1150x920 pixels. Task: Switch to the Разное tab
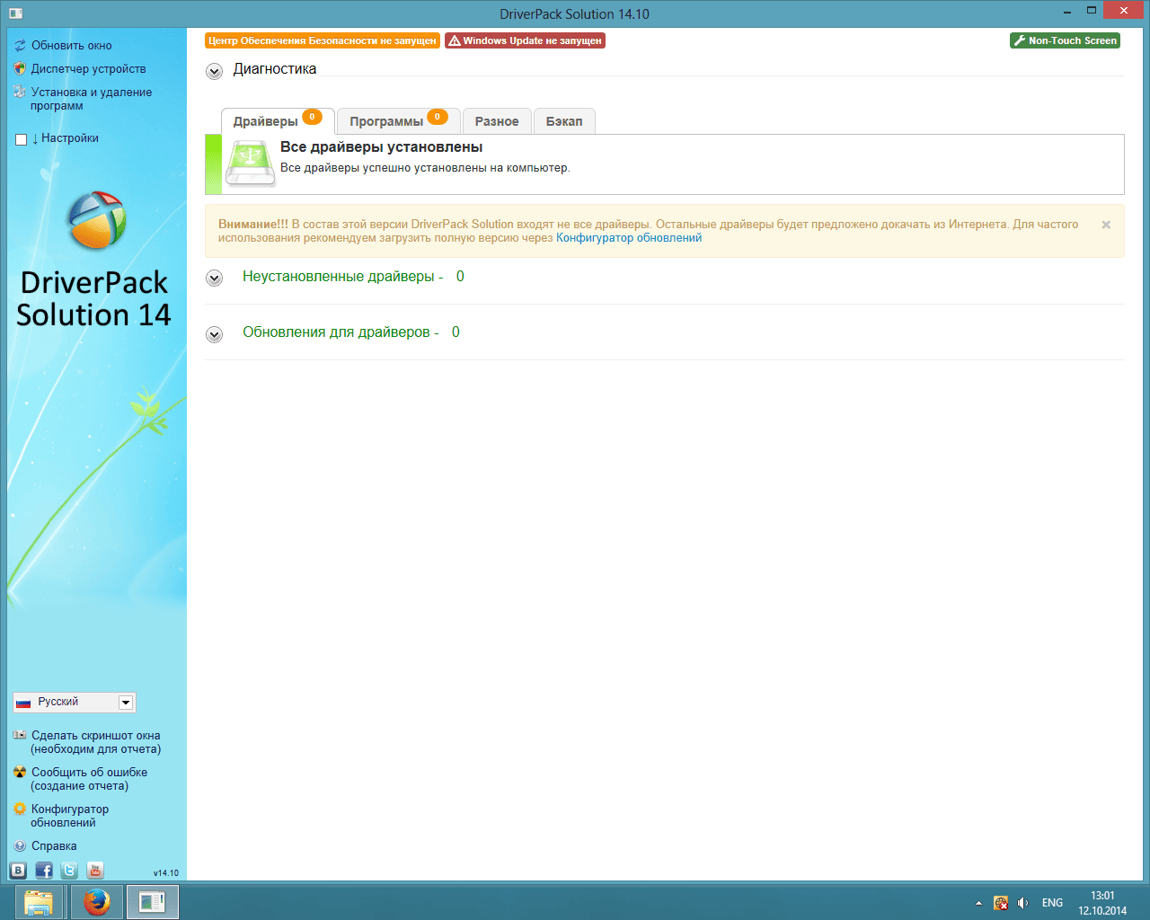click(x=497, y=121)
